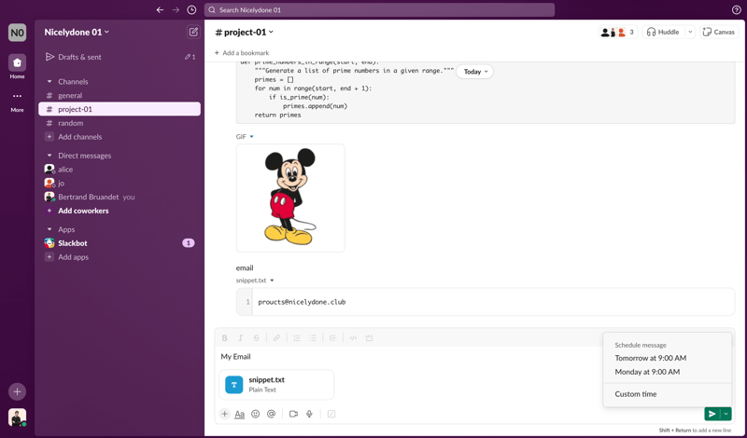
Task: Switch to the random channel
Action: coord(120,123)
